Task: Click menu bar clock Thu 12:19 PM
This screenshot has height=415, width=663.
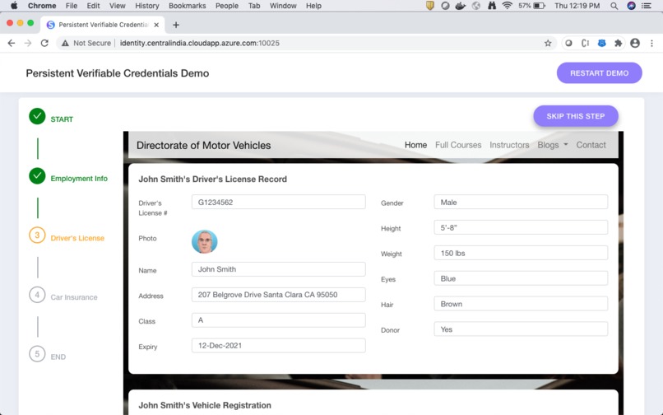Action: [577, 6]
